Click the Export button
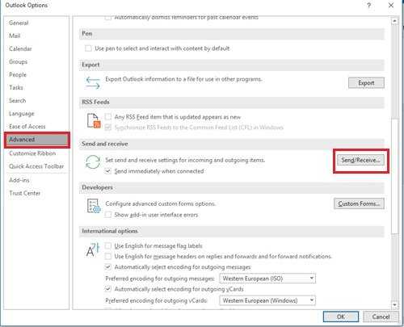The height and width of the screenshot is (327, 404). [x=366, y=83]
